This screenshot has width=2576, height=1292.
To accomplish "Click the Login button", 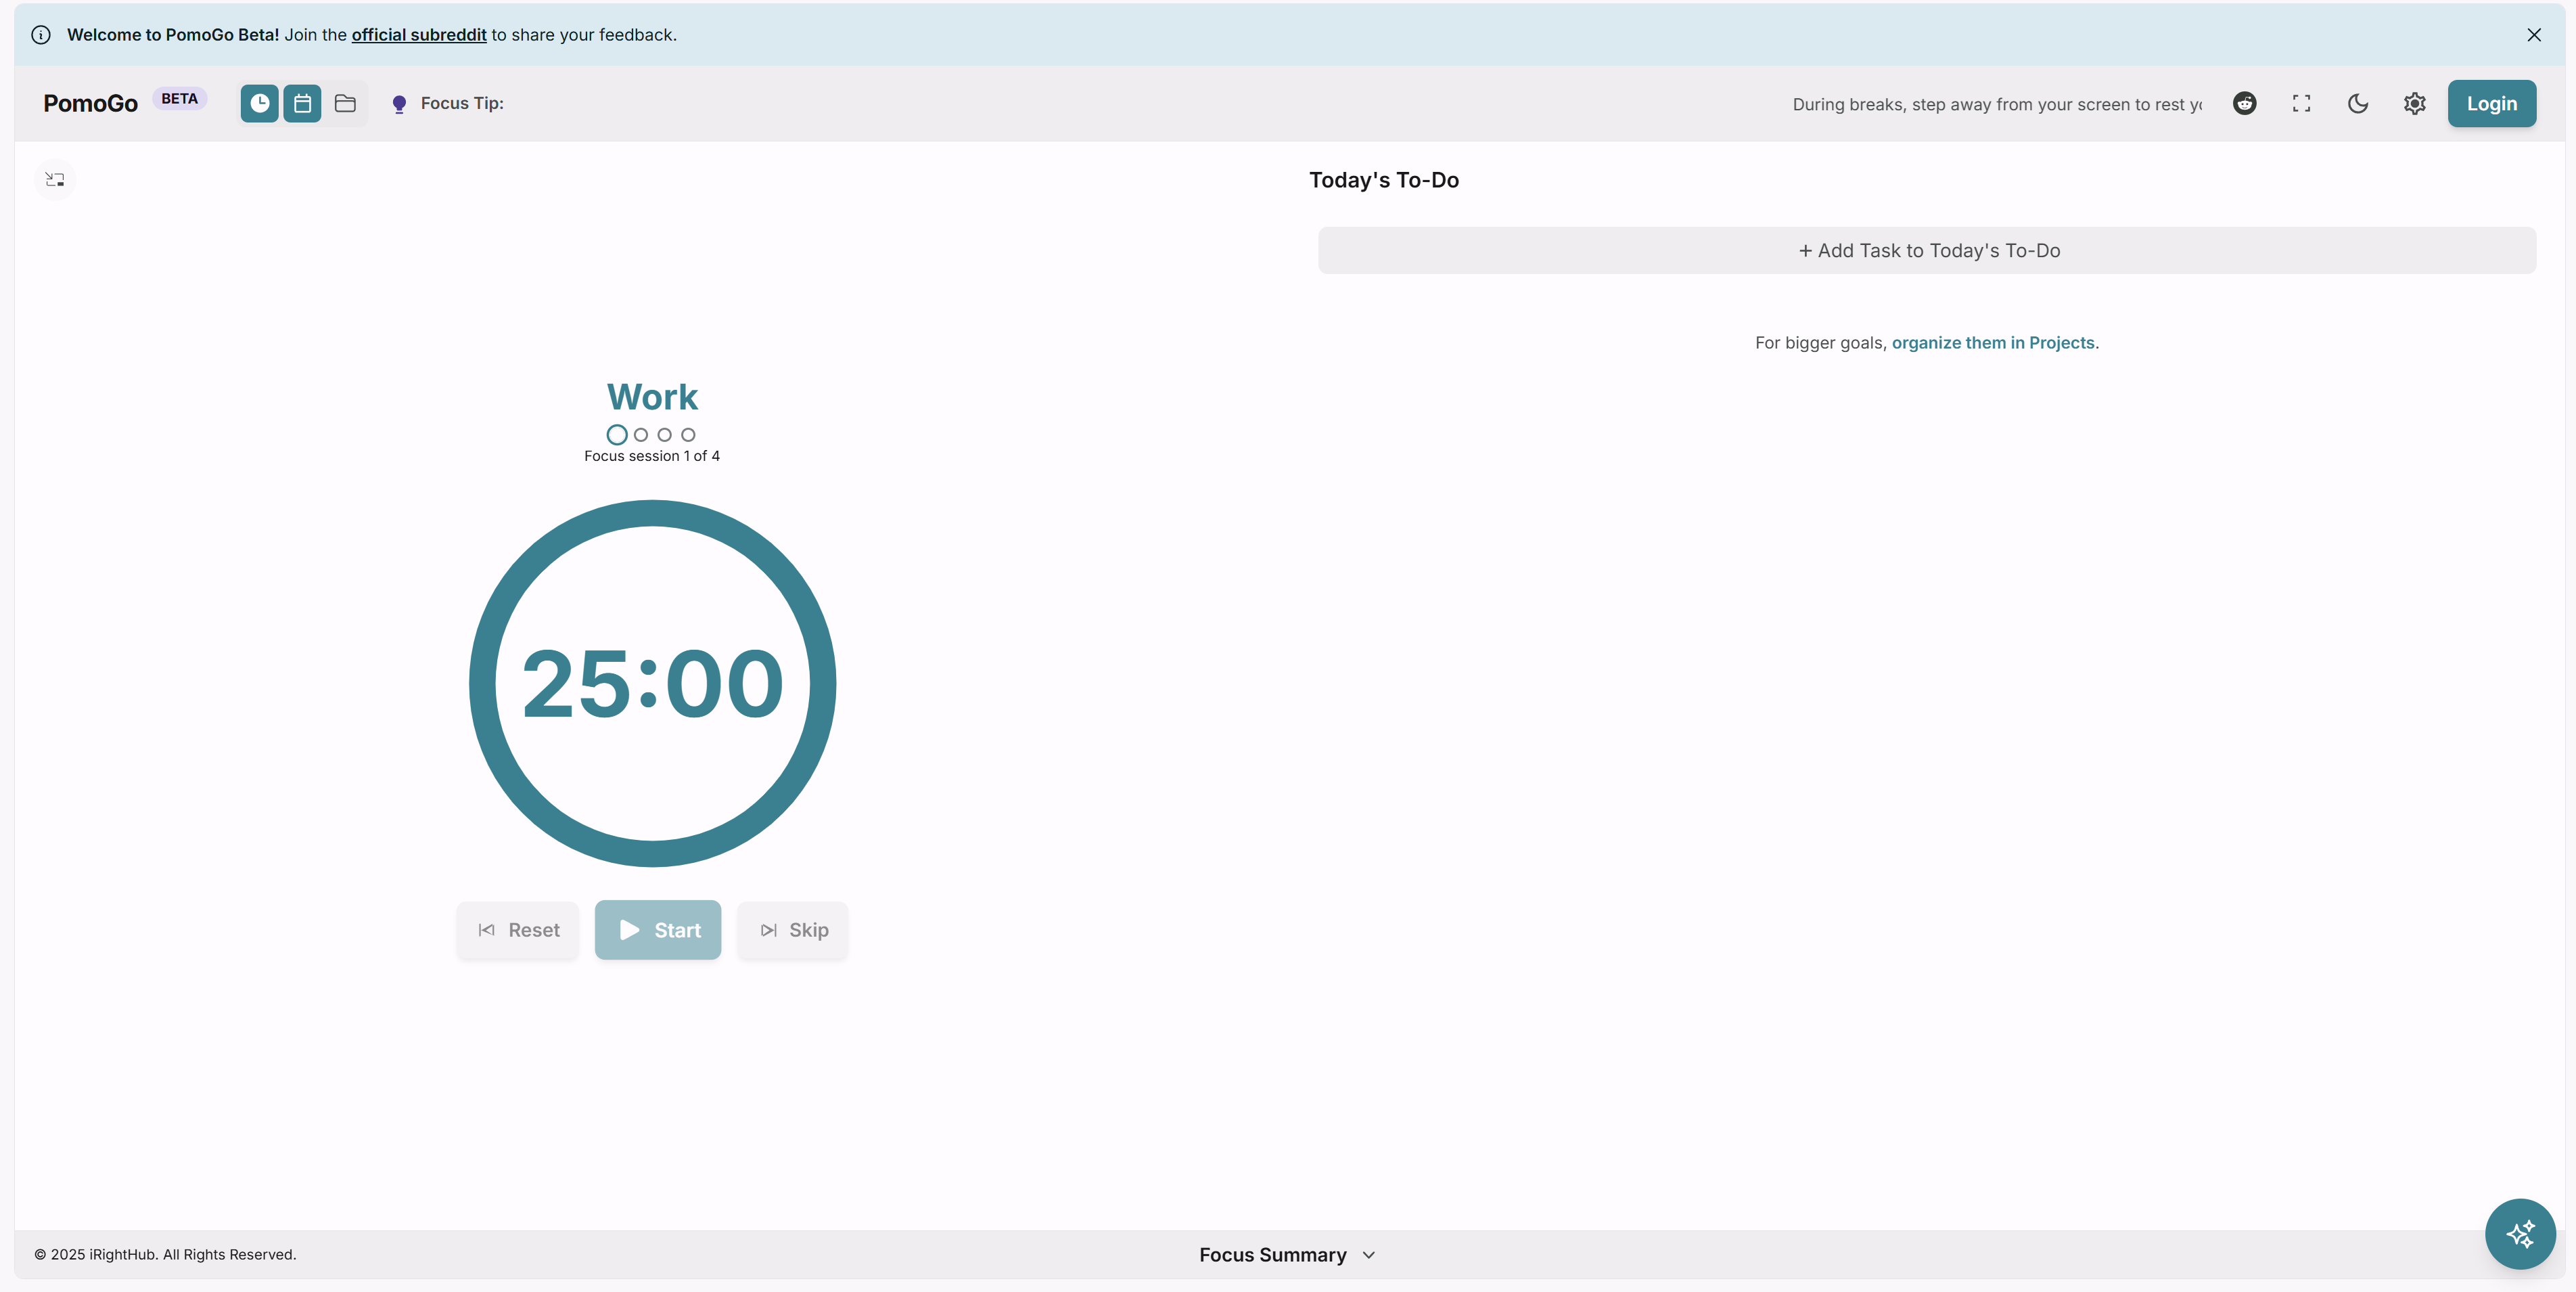I will 2490,103.
